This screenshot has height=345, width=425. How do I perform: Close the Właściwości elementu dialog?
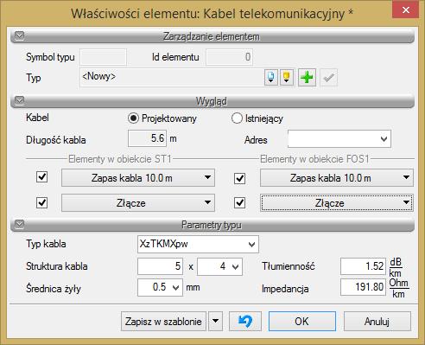click(x=406, y=10)
